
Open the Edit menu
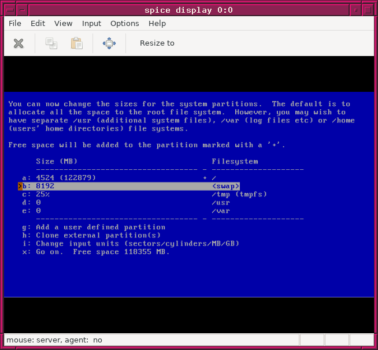38,24
